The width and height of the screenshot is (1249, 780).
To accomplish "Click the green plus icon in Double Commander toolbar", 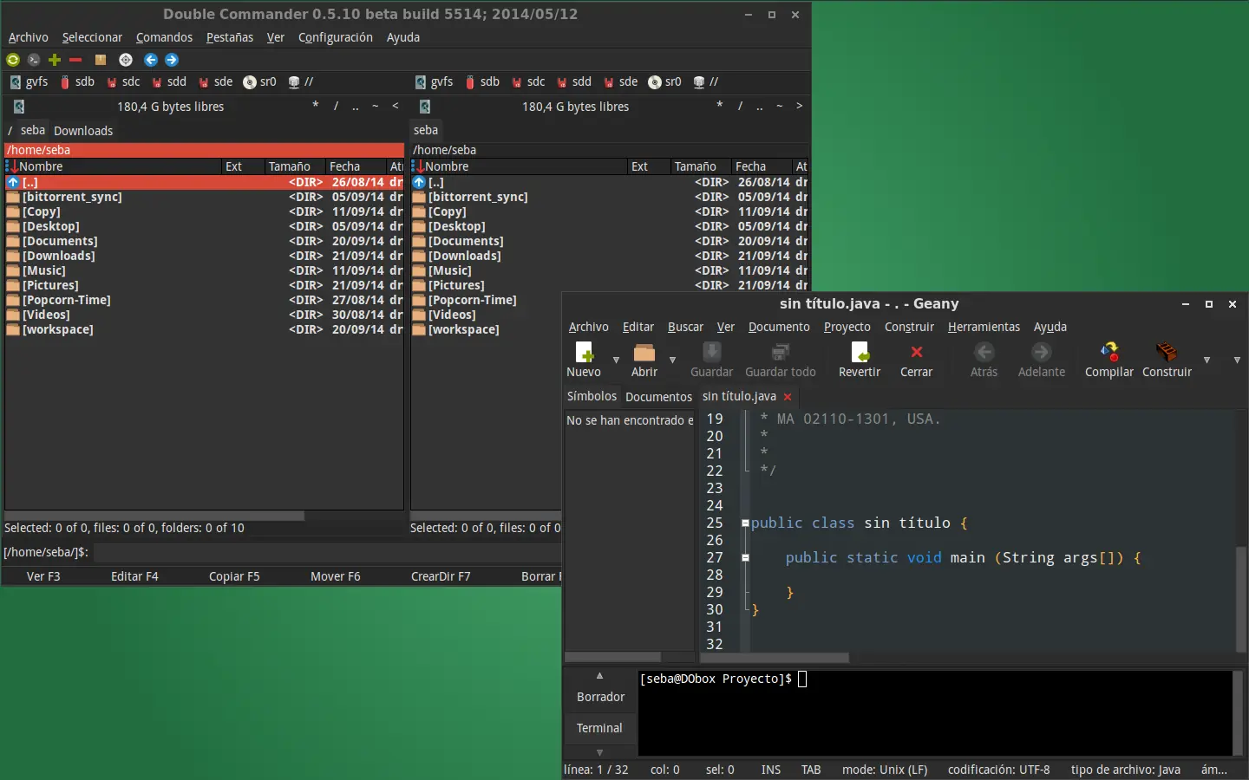I will point(55,60).
